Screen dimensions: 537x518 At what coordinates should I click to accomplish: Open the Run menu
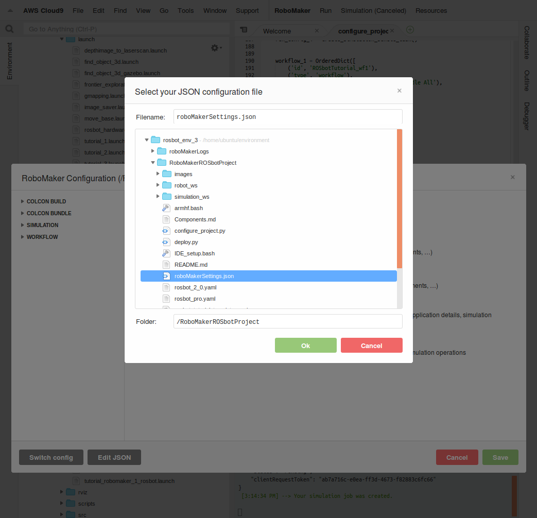coord(325,11)
